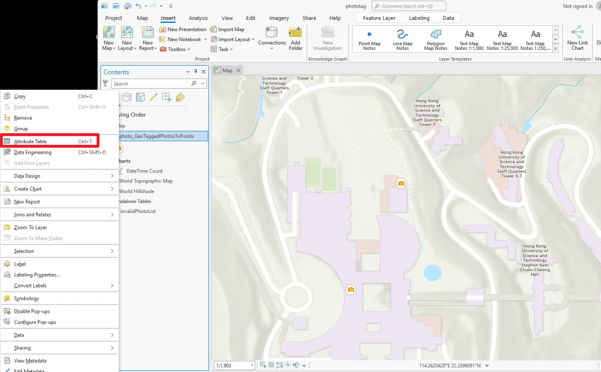Select List By Labeling tag icon

tap(180, 97)
